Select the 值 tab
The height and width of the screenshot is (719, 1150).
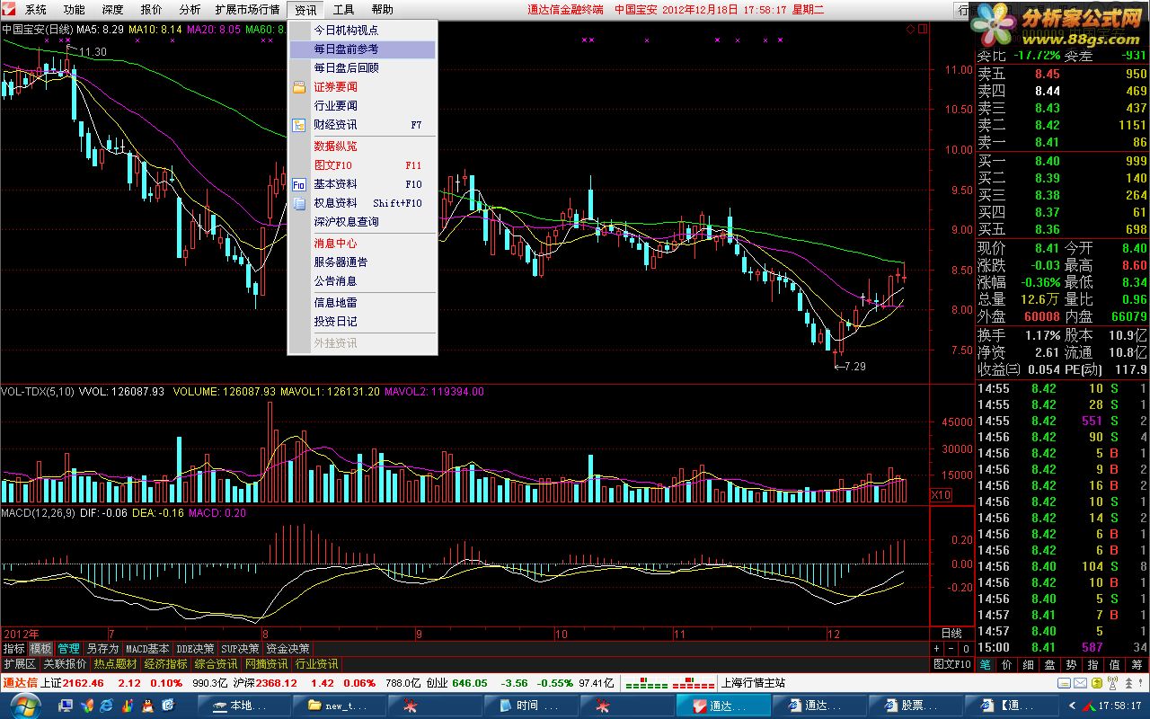[x=1115, y=664]
